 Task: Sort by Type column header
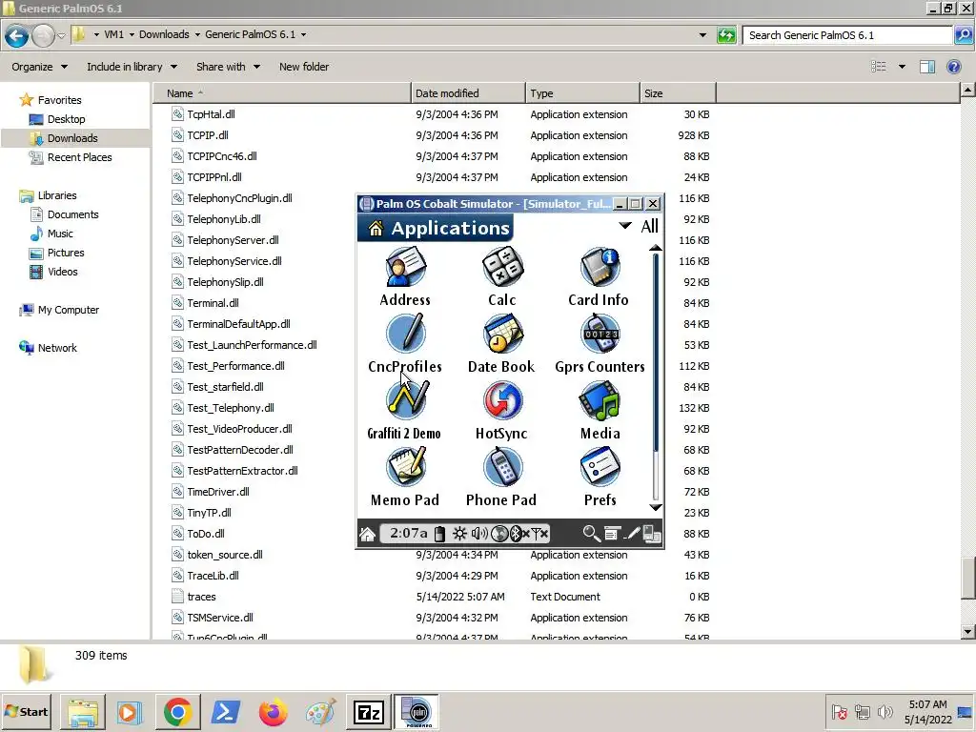582,93
